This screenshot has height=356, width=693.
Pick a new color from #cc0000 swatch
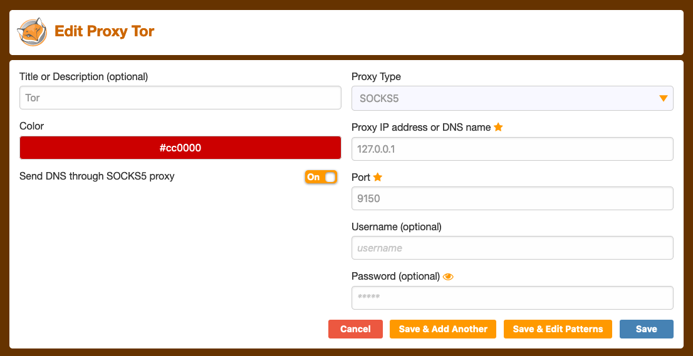click(x=180, y=148)
